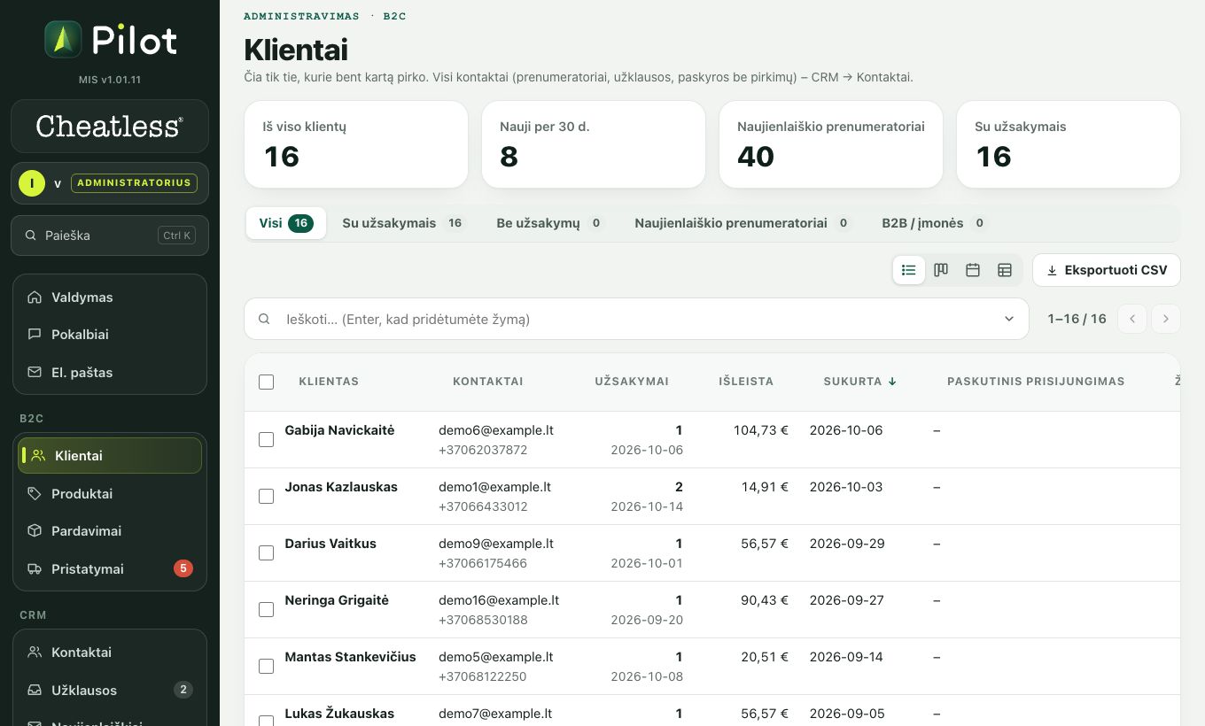This screenshot has width=1205, height=726.
Task: Switch to the calendar view icon
Action: (x=973, y=270)
